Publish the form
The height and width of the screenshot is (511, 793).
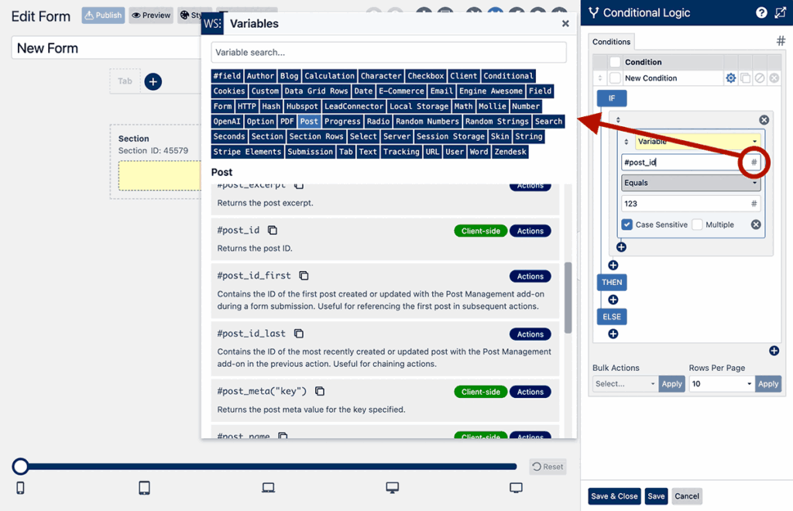pyautogui.click(x=103, y=15)
